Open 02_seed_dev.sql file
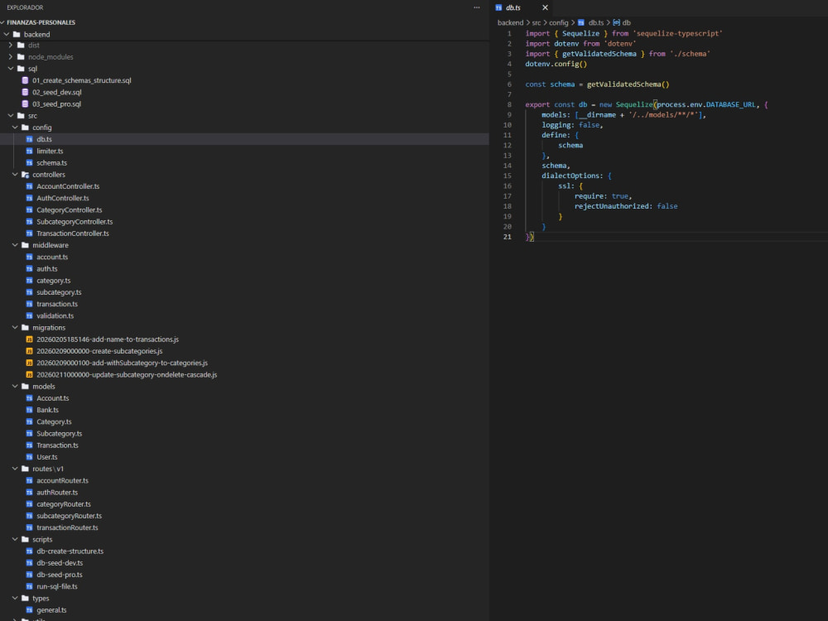The height and width of the screenshot is (621, 828). coord(56,92)
